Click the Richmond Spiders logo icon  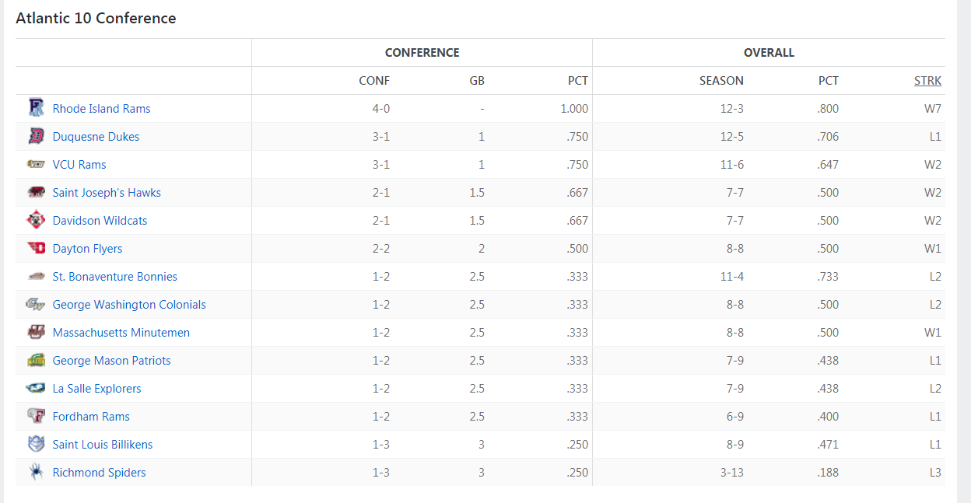pos(36,472)
